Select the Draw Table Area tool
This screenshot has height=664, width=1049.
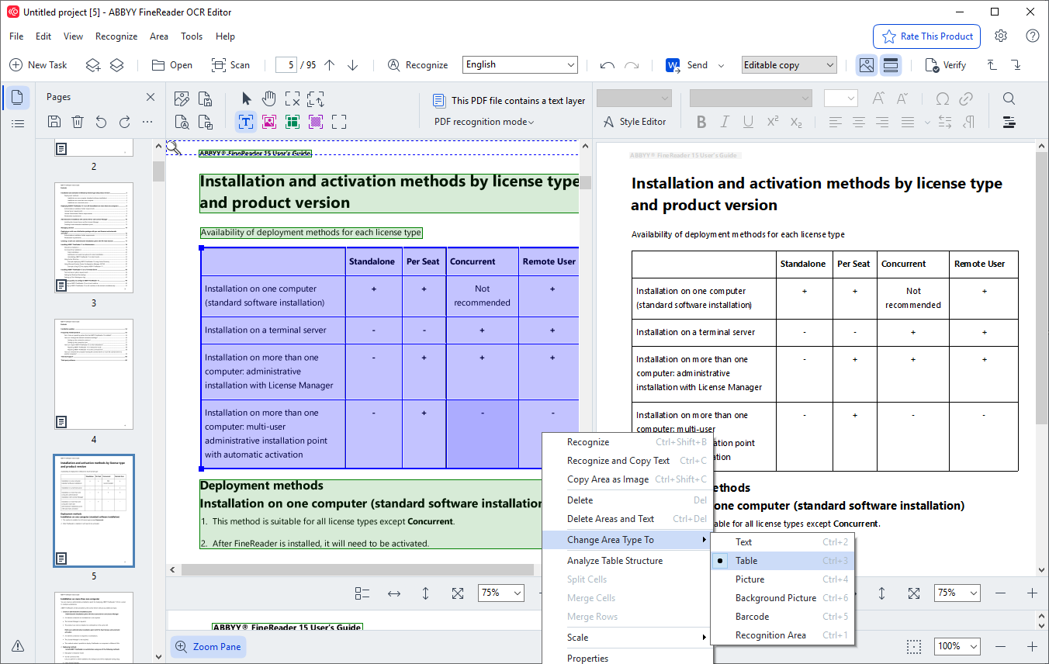293,122
